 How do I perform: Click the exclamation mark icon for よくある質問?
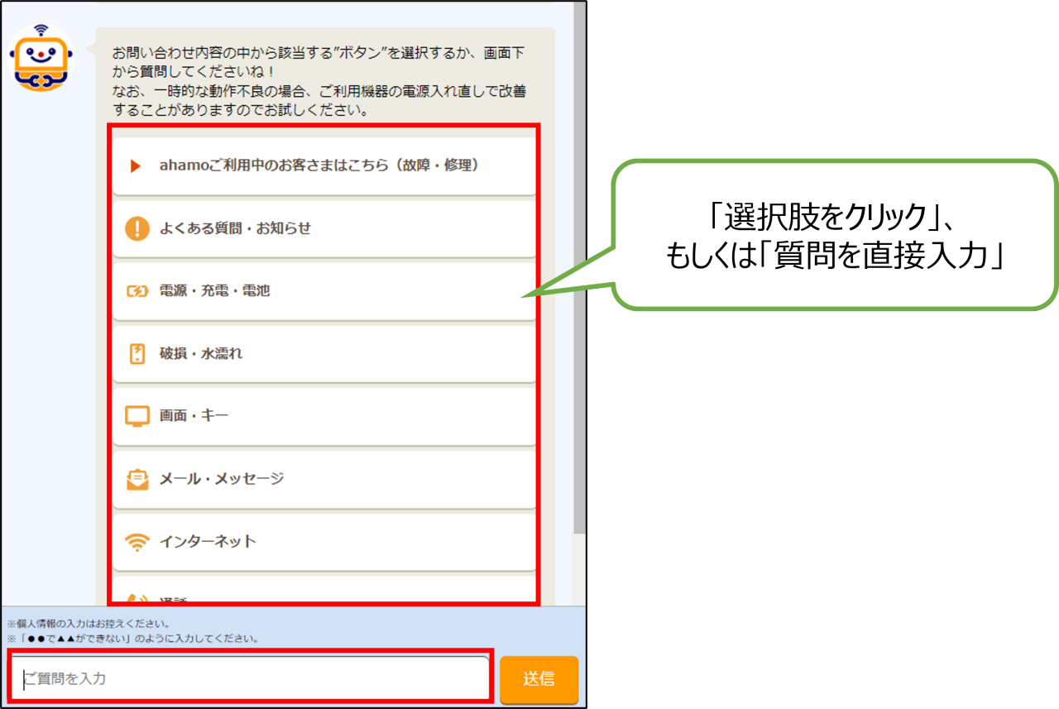(x=137, y=228)
